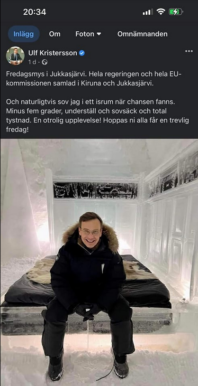Tap the cellular signal strength bars
The width and height of the screenshot is (198, 386).
(147, 12)
